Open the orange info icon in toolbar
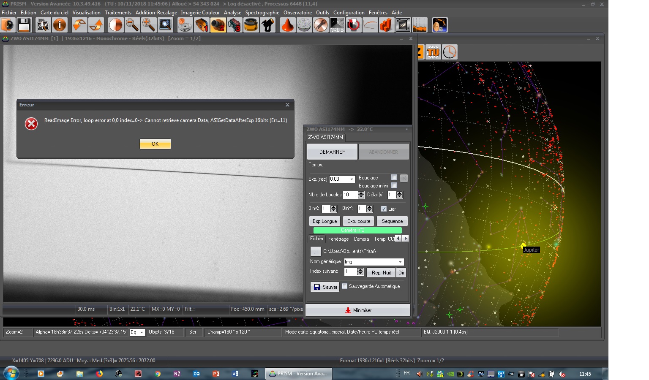Viewport: 649px width, 380px height. [60, 25]
